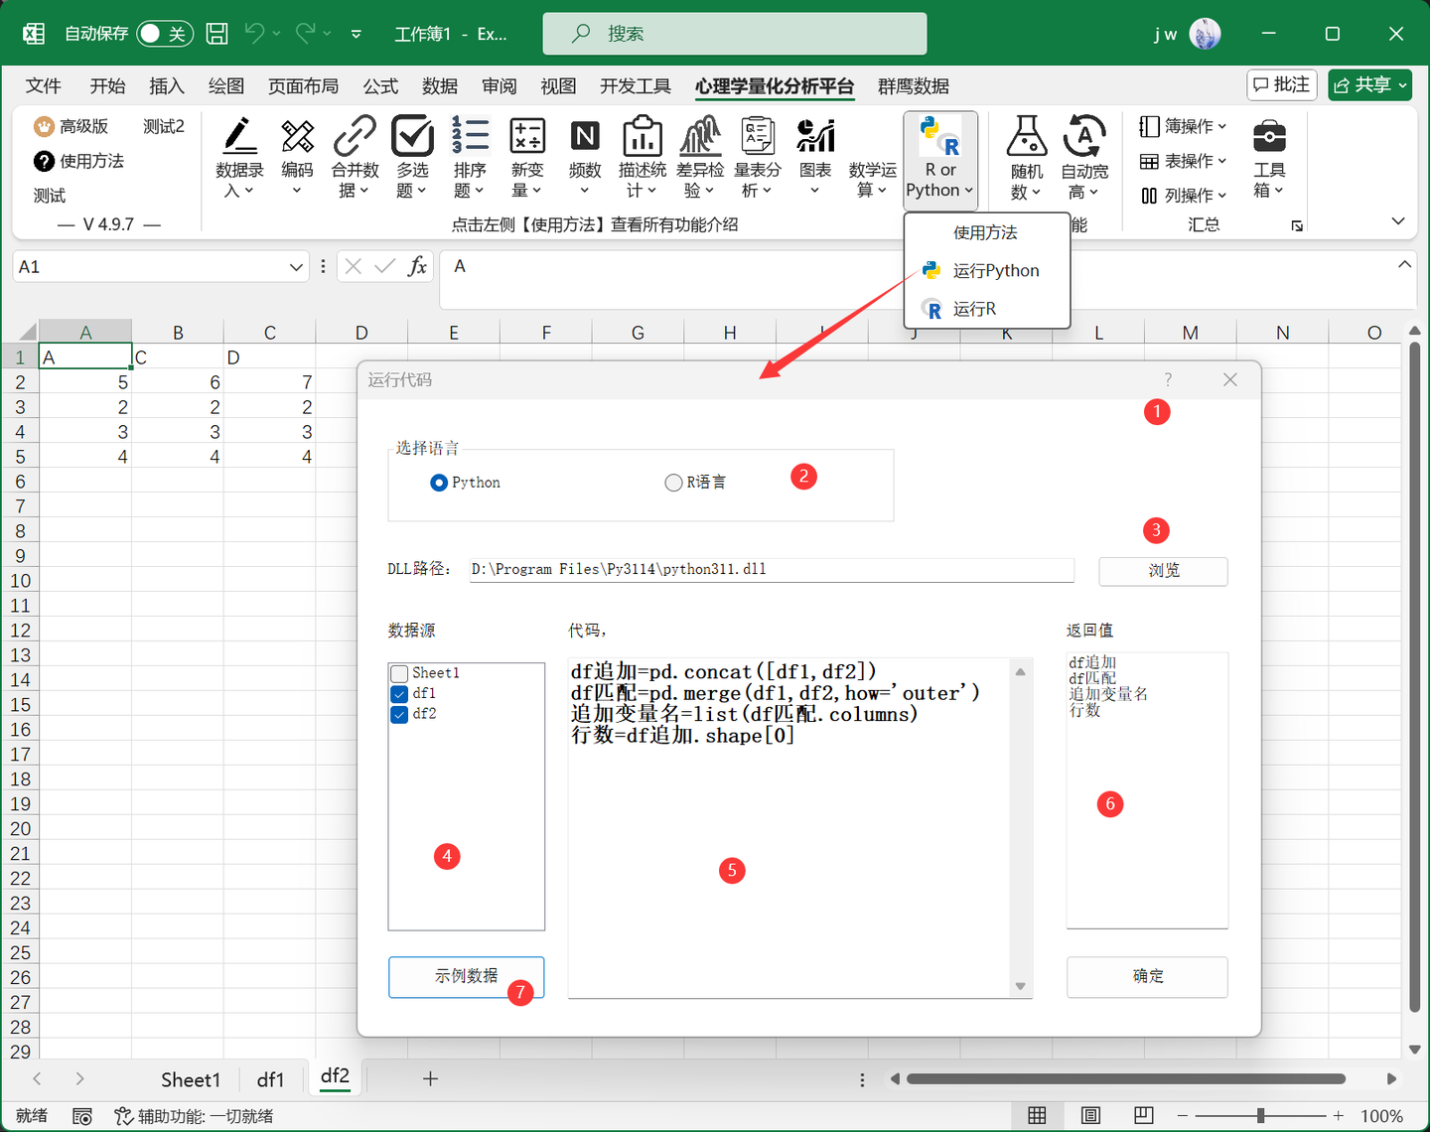Open the 列操作 column operations dropdown
Screen dimensions: 1430x1132
[1183, 196]
